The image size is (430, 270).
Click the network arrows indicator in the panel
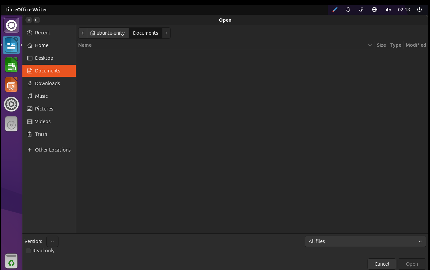tap(362, 10)
